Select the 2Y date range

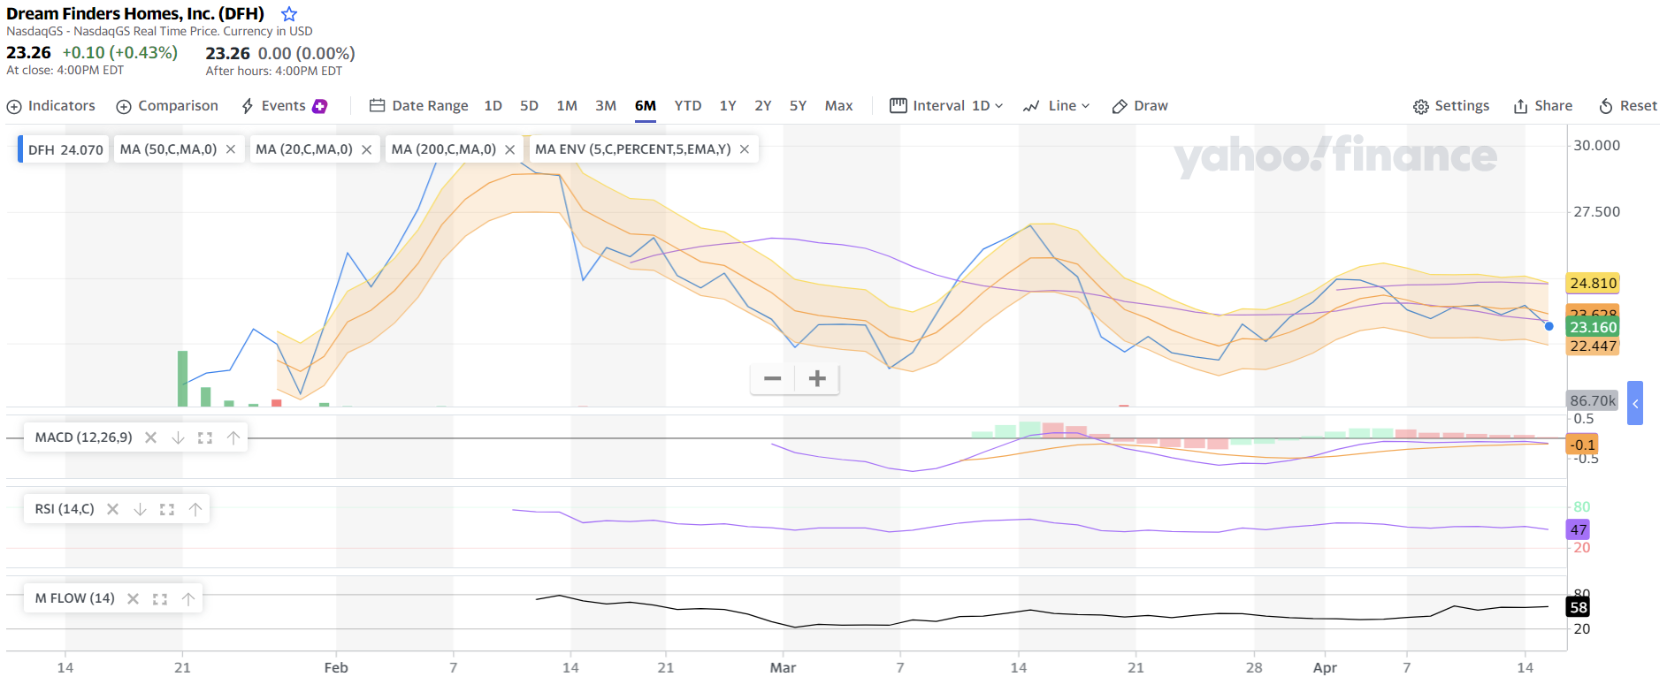(x=763, y=106)
